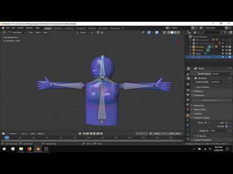Open the viewport Select menu

[x=38, y=32]
